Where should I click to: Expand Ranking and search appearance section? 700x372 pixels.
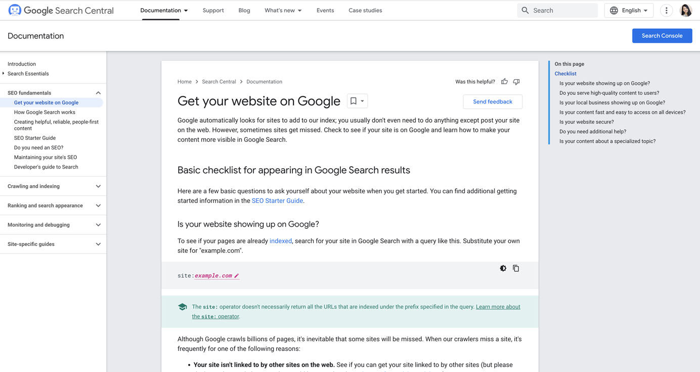click(98, 205)
